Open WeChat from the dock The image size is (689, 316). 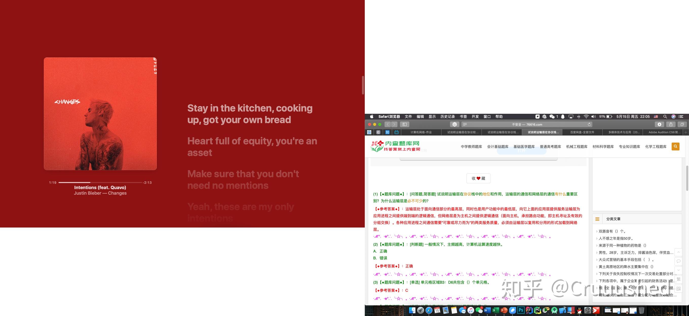[479, 310]
